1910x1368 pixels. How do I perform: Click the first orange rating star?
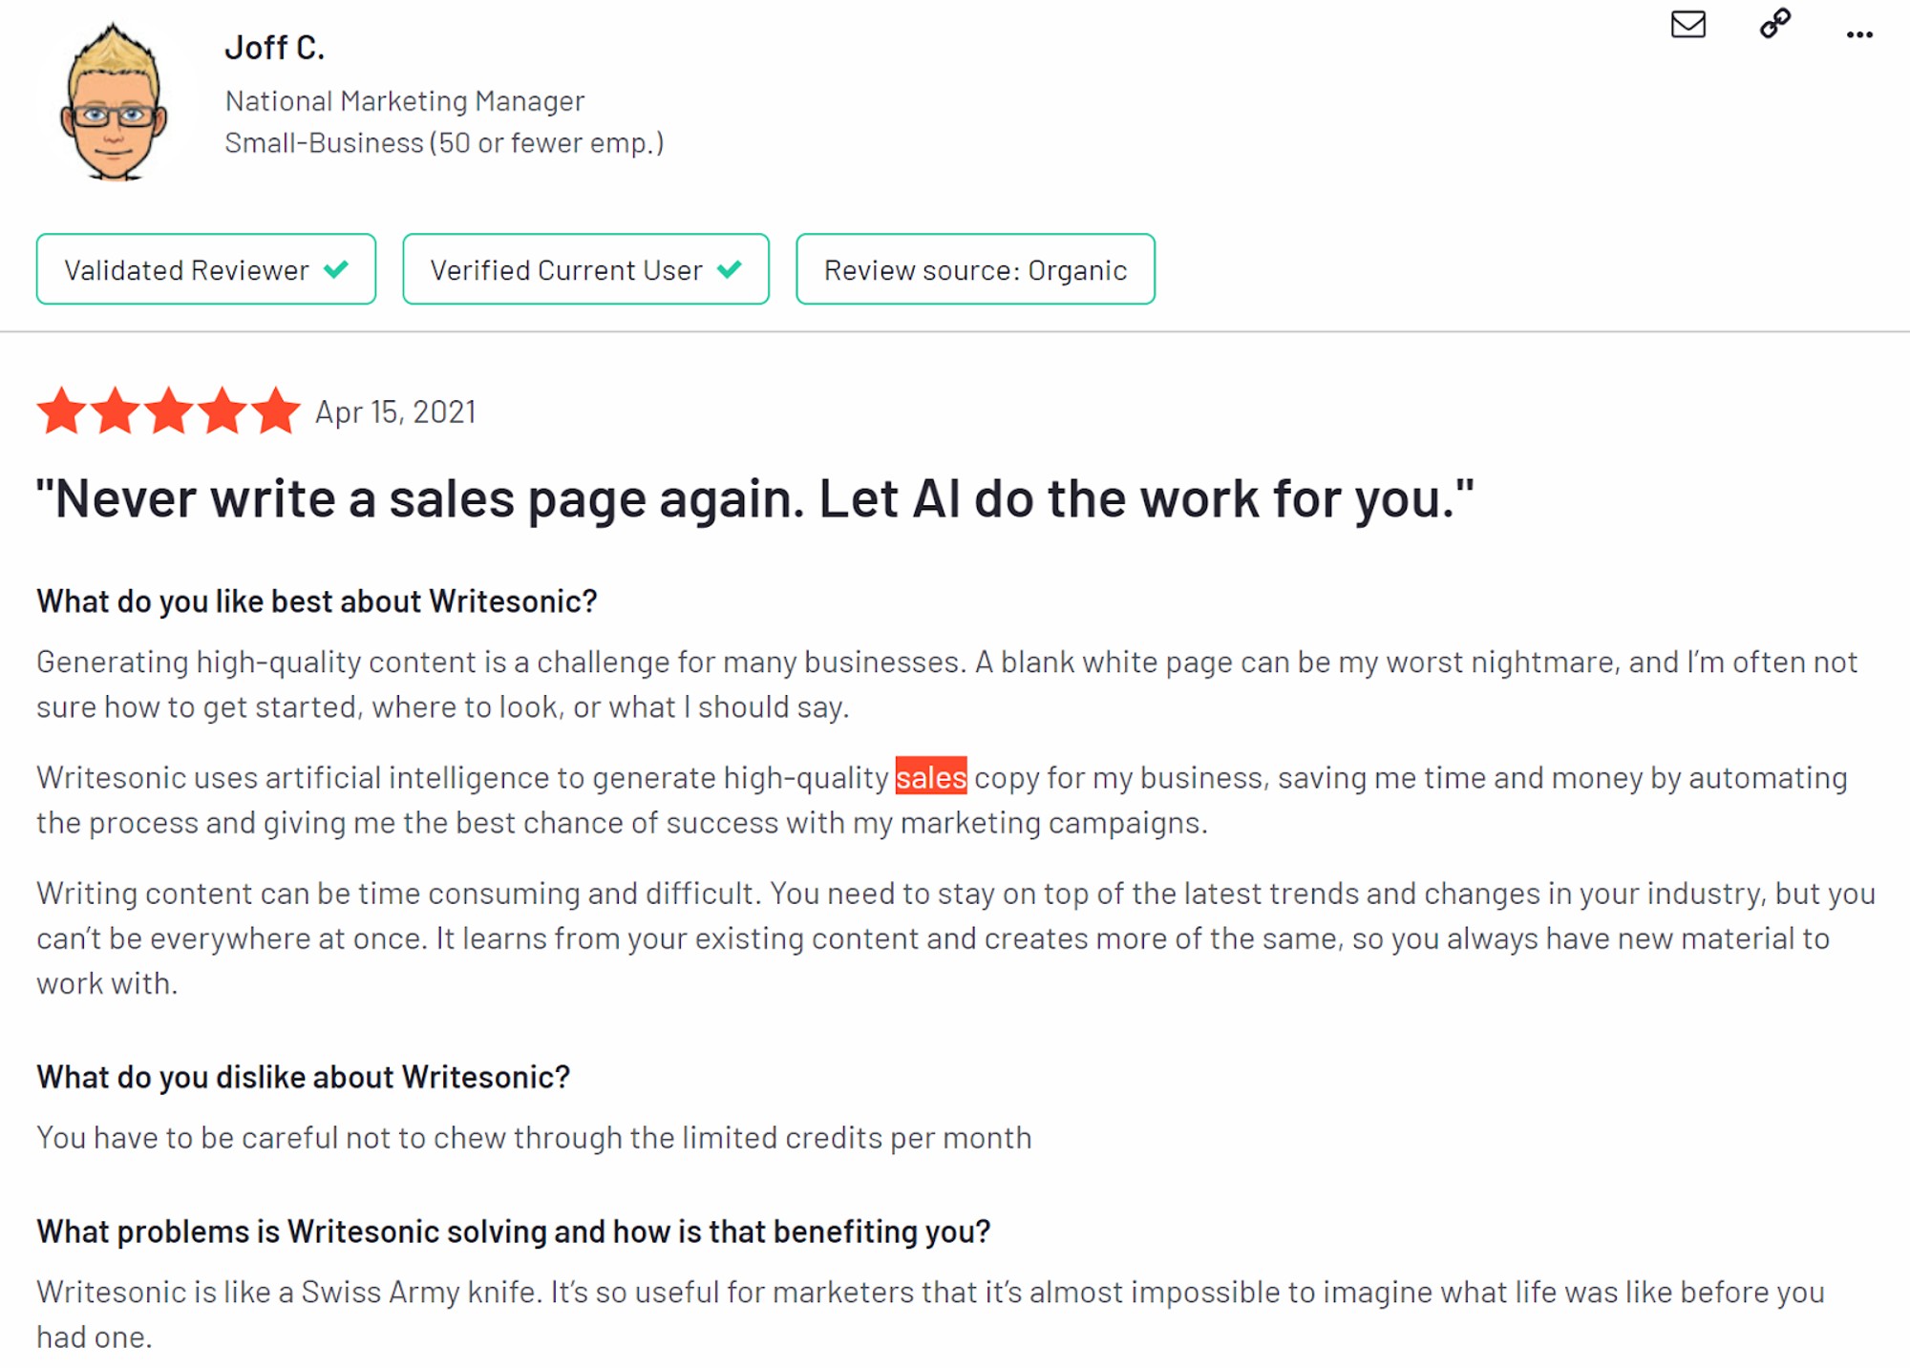tap(62, 411)
